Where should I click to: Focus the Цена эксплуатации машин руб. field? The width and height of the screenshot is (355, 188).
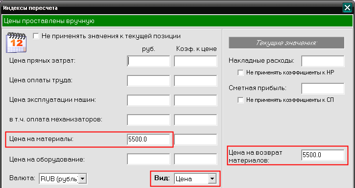148,100
